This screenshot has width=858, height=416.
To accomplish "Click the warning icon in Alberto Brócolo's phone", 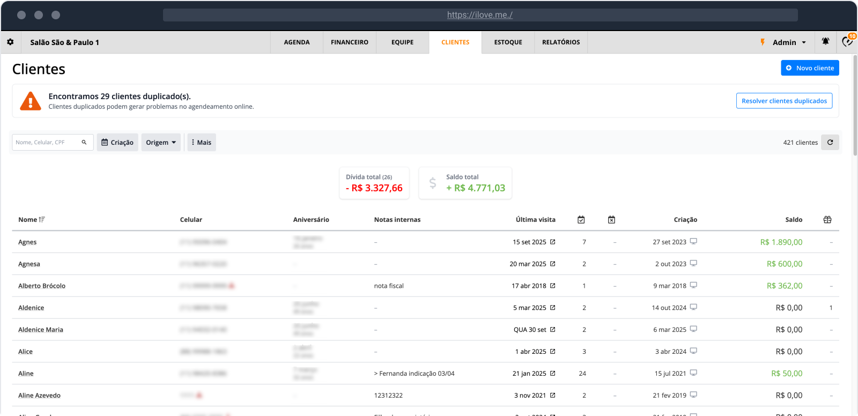I will [232, 286].
